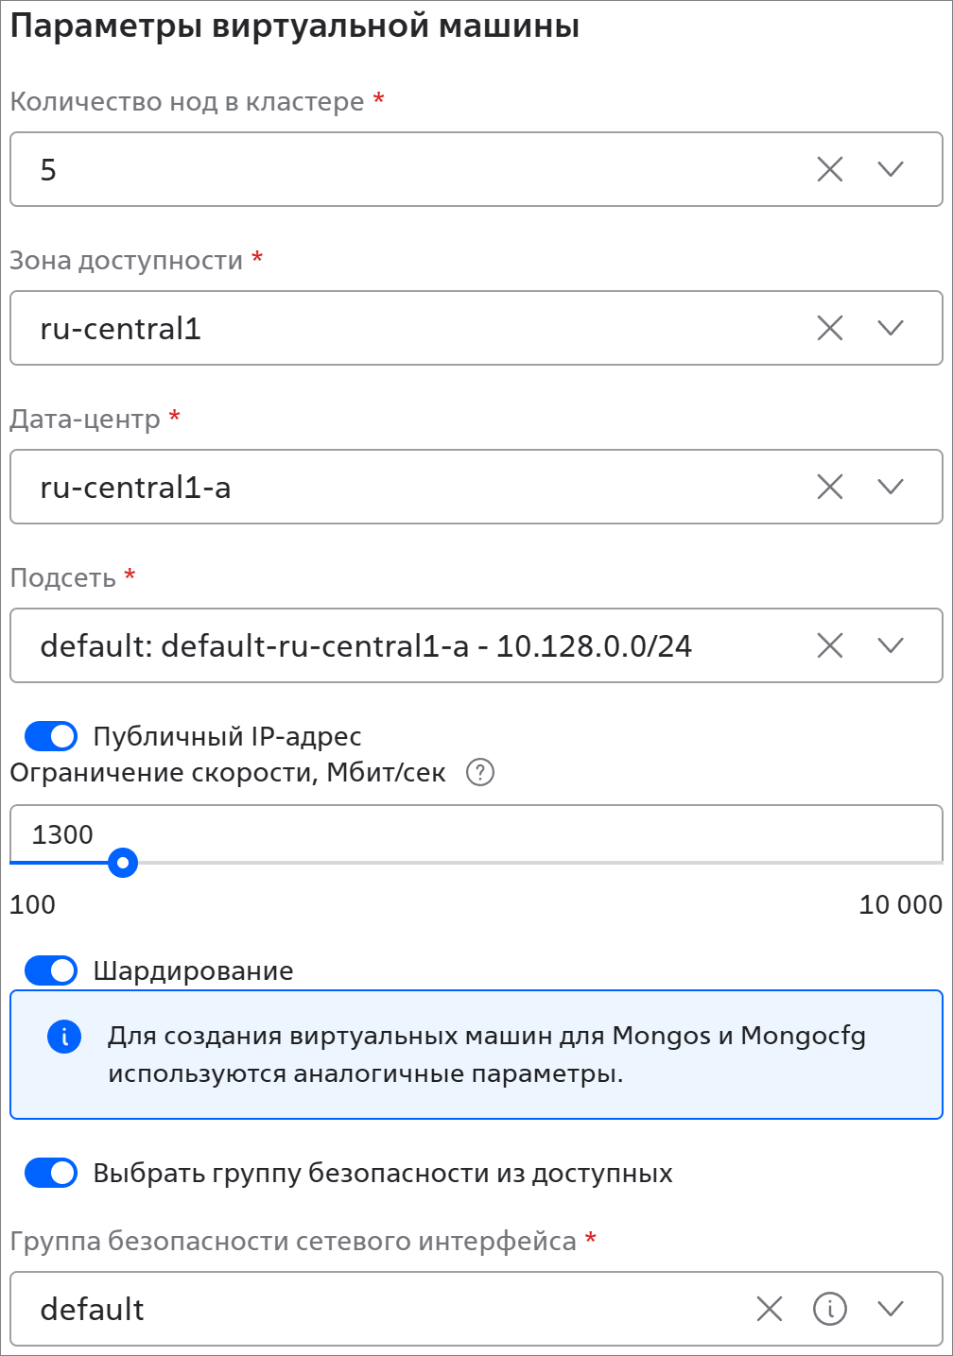Viewport: 953px width, 1356px height.
Task: Expand the Дата-центр dropdown
Action: click(891, 487)
